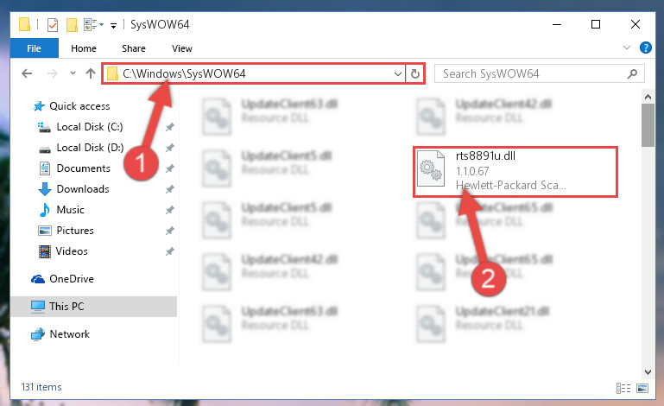Unpin Downloads from Quick access
Viewport: 664px width, 406px height.
click(170, 189)
